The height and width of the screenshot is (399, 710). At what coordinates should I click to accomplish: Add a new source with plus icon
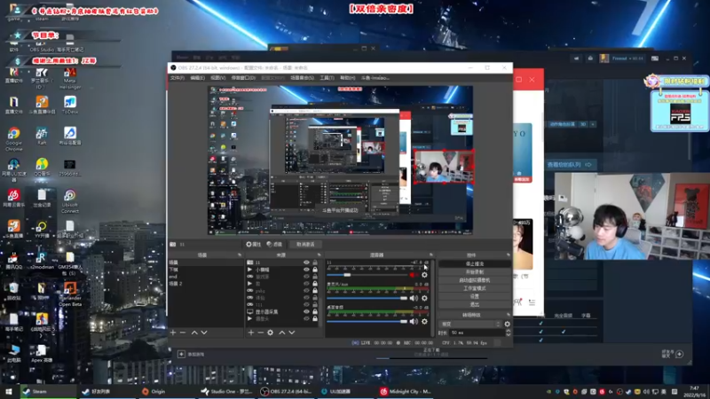(x=251, y=332)
